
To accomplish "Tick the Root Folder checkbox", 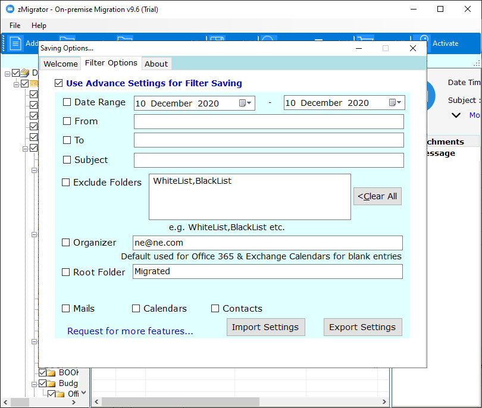I will tap(66, 272).
